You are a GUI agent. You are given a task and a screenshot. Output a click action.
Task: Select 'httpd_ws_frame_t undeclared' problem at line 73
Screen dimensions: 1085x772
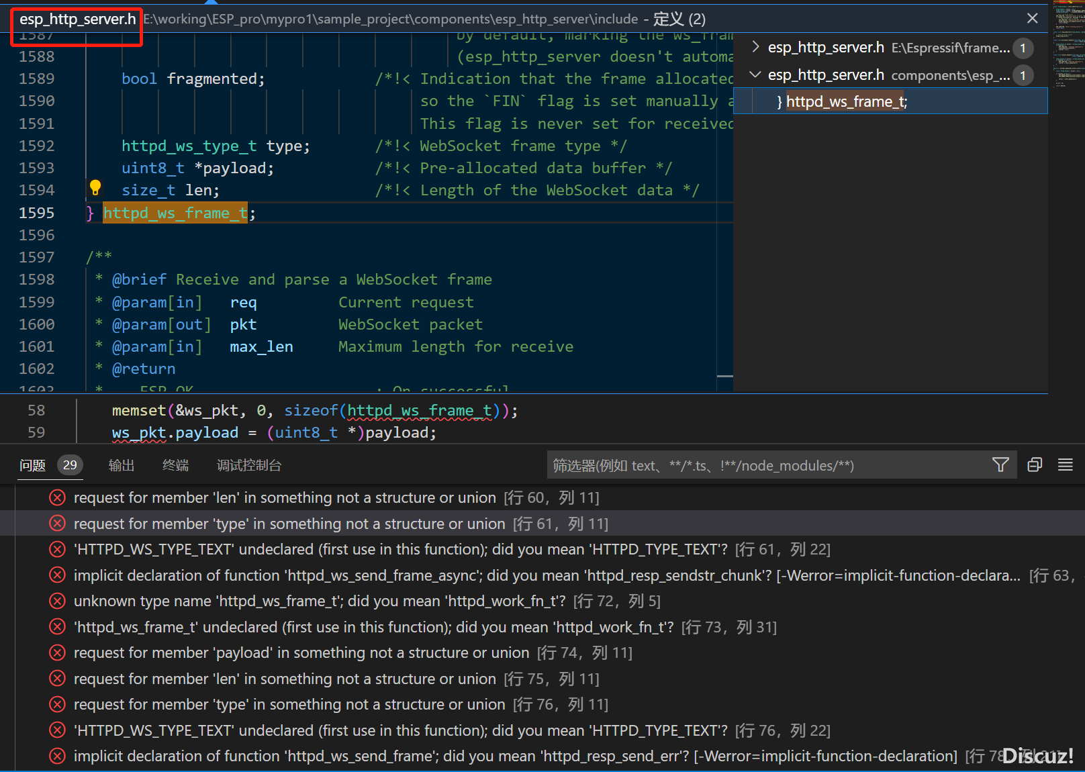[x=542, y=627]
